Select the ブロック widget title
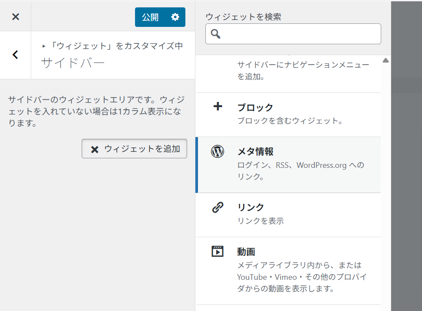Image resolution: width=422 pixels, height=311 pixels. click(255, 108)
